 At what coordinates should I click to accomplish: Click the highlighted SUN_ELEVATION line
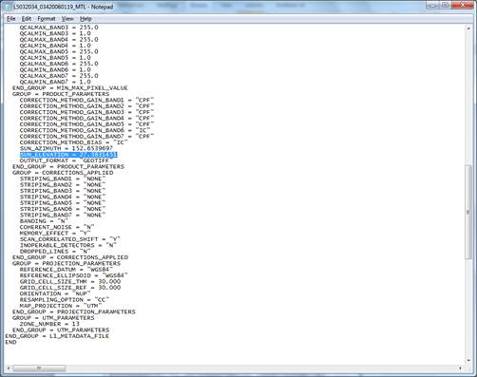(68, 155)
